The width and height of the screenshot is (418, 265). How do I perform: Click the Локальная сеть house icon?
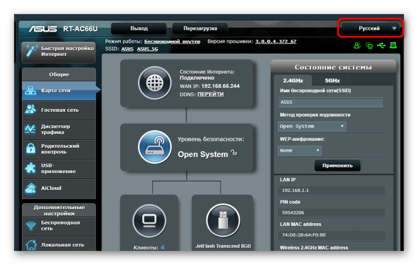[31, 245]
